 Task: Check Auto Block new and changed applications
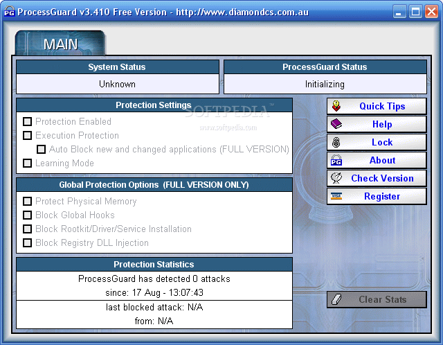point(42,150)
